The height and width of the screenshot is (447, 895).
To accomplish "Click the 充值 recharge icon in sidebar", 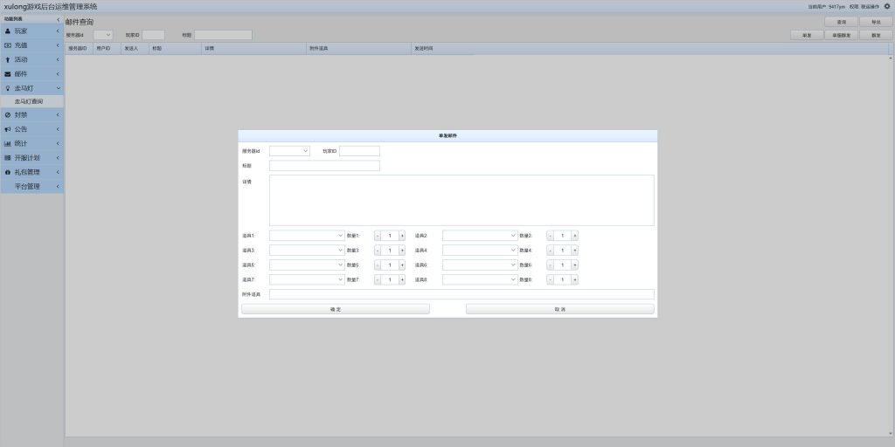I will click(x=7, y=45).
